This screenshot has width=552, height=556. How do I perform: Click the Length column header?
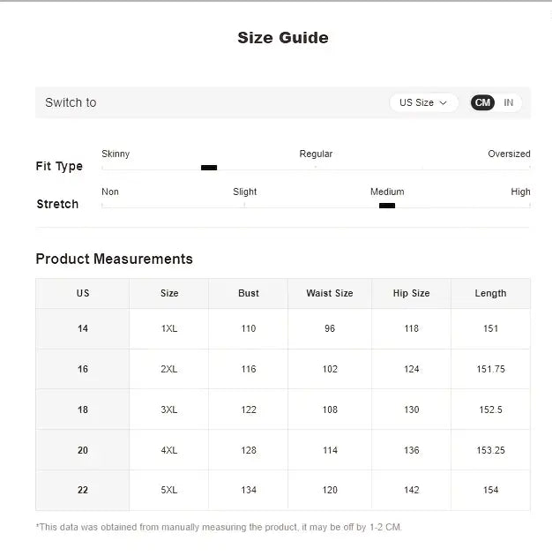(x=491, y=293)
